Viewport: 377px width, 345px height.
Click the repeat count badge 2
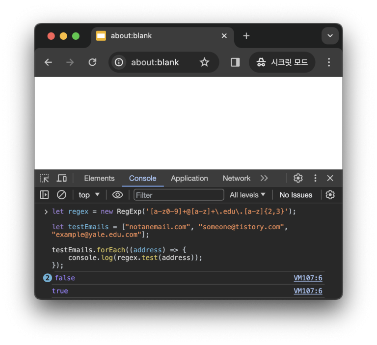pos(47,278)
